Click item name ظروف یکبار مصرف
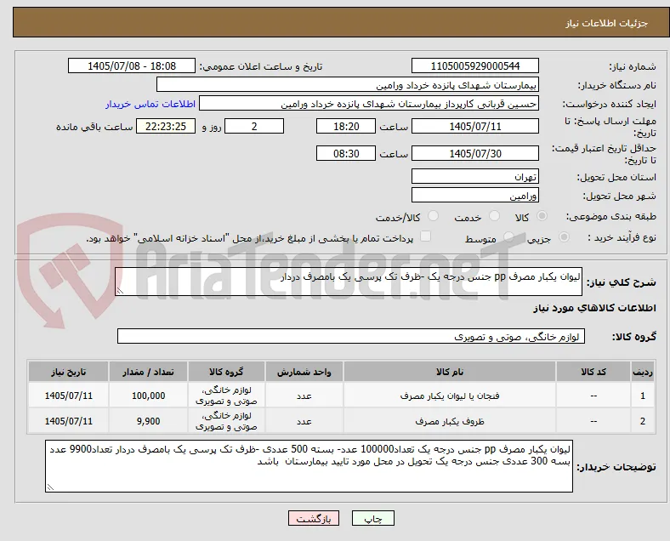 pos(450,421)
